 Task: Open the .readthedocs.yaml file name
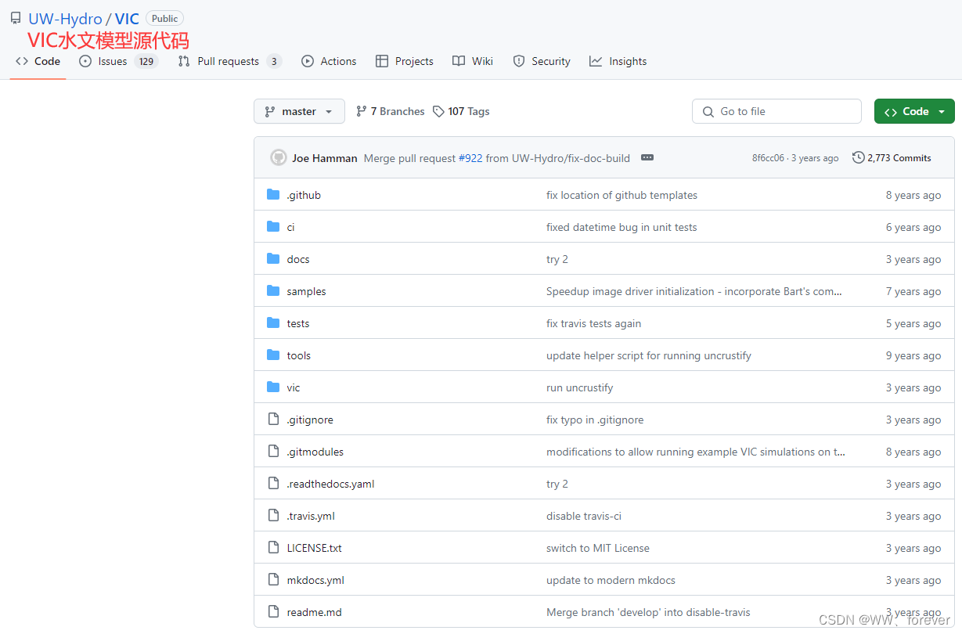coord(330,484)
